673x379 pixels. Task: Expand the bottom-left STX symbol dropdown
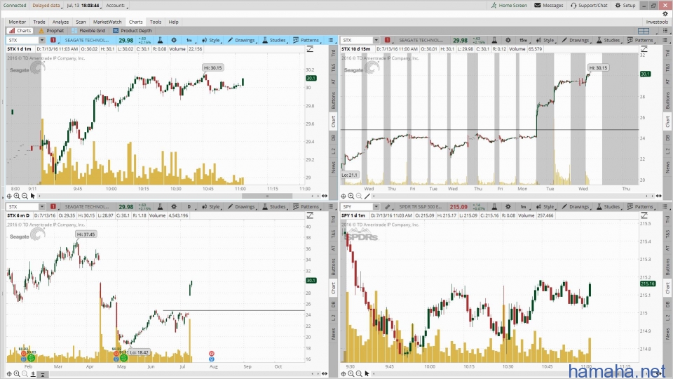point(41,207)
